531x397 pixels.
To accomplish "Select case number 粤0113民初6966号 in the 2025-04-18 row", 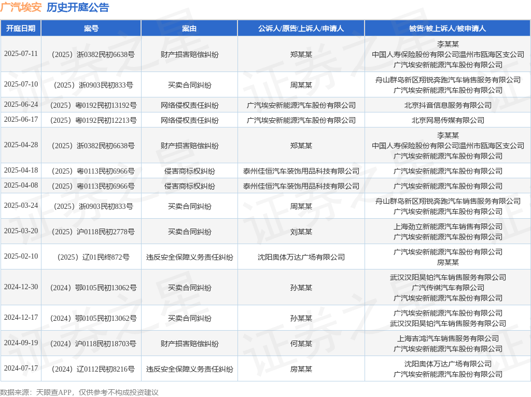I will (93, 171).
